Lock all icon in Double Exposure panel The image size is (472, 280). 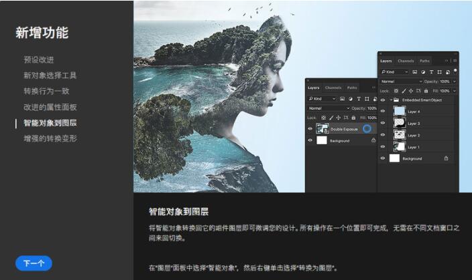coord(353,118)
